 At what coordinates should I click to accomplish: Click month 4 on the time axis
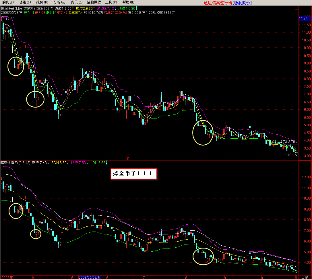tap(33, 277)
